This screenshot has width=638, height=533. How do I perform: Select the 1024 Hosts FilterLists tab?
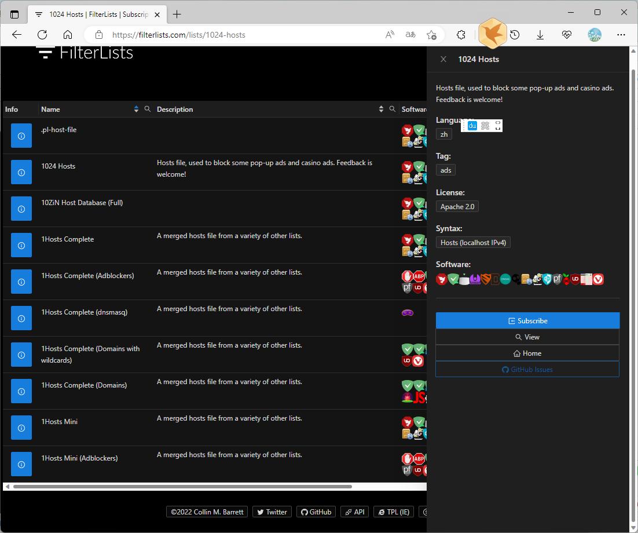coord(96,14)
